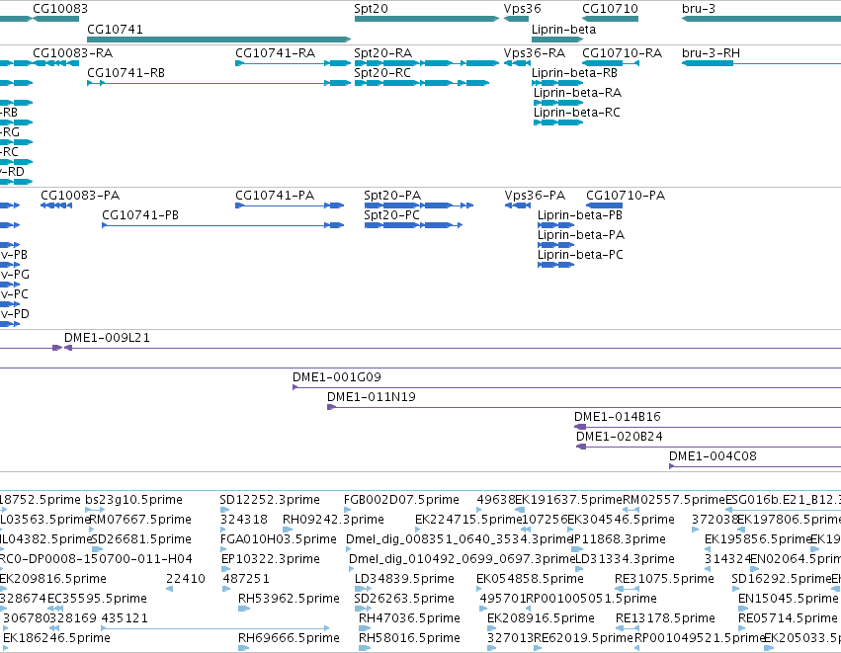841x653 pixels.
Task: Select EST RE13178.5prime
Action: (665, 618)
